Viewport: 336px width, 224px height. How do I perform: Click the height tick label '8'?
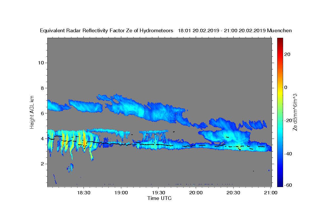point(42,88)
